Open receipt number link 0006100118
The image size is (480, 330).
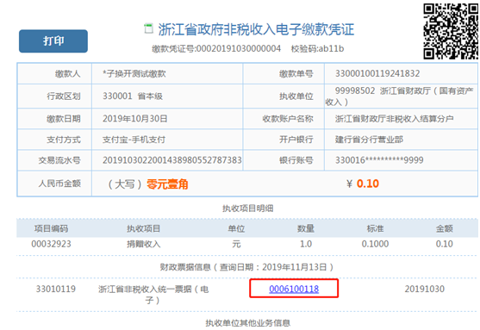294,289
